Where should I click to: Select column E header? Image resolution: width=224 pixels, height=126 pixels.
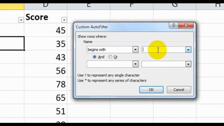tap(89, 6)
